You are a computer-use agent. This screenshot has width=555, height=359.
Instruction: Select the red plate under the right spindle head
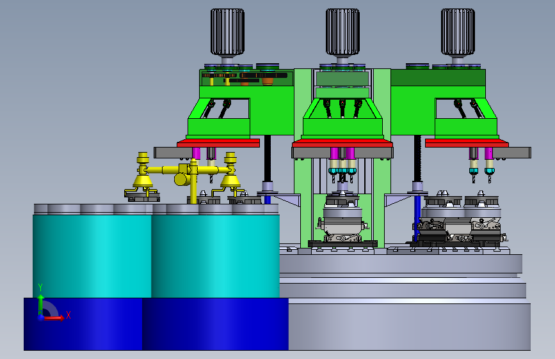point(467,143)
